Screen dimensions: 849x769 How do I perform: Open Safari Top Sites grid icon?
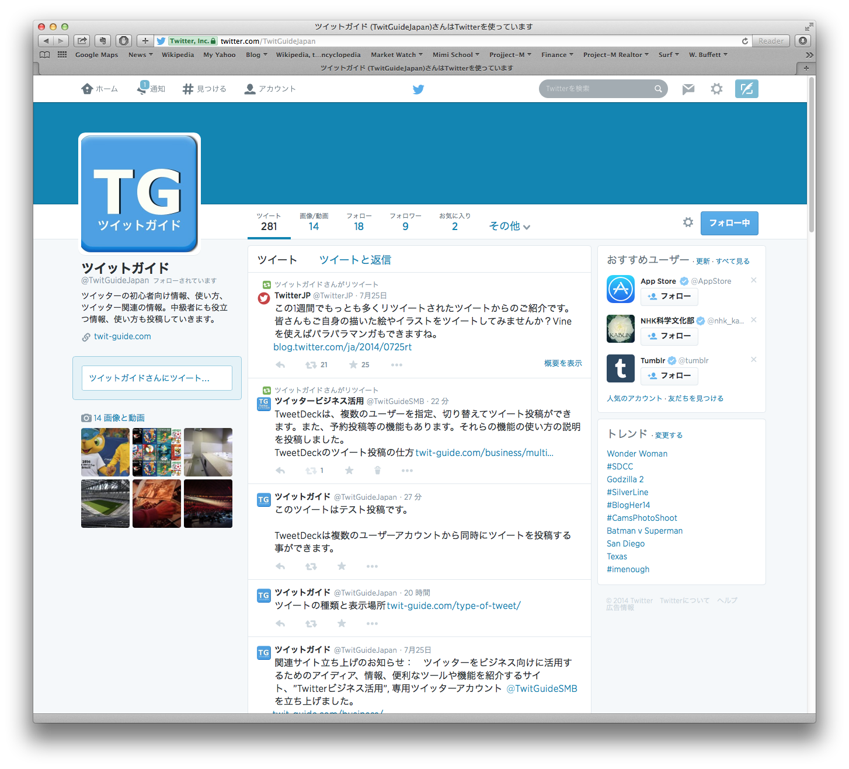[x=62, y=55]
